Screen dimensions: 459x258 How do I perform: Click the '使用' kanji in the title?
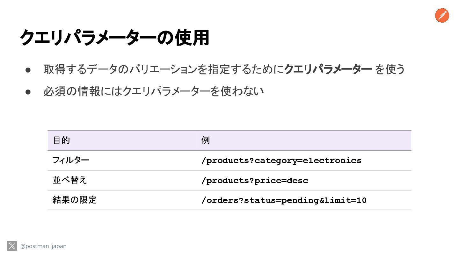pos(192,38)
